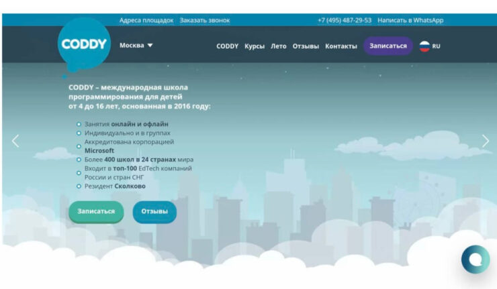Open the CODDY menu item
497x289 pixels.
pos(227,46)
